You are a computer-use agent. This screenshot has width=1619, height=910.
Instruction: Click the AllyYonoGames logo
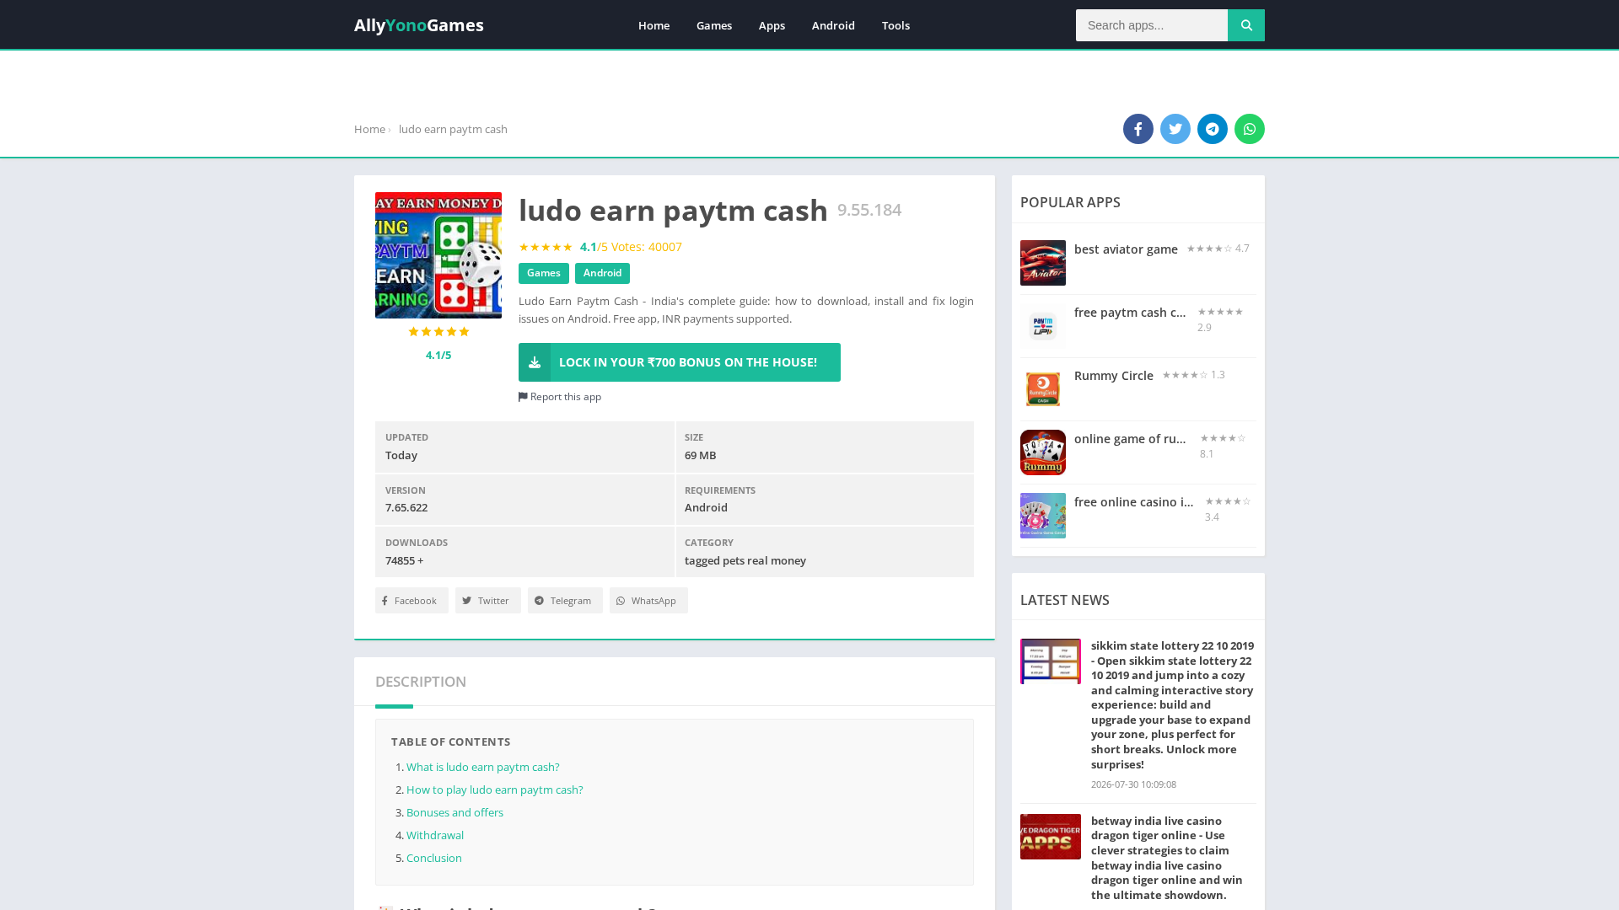coord(419,25)
